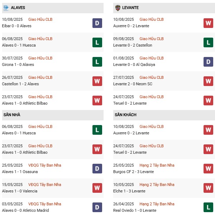
Task: Switch to the SÂN NHÀ section header
Action: (x=11, y=115)
